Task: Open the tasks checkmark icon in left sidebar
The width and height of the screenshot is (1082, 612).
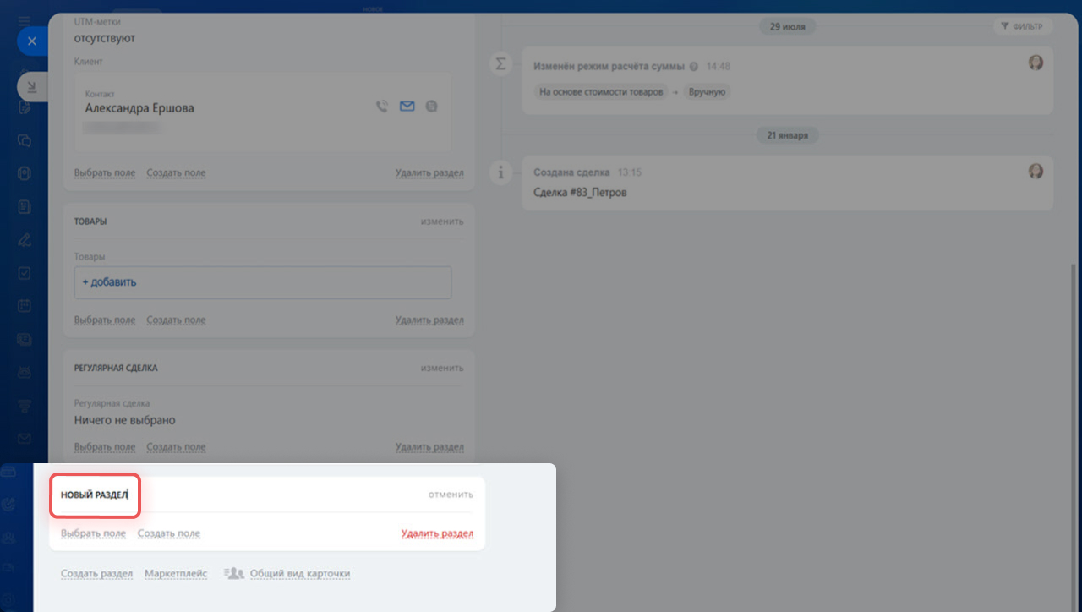Action: click(25, 273)
